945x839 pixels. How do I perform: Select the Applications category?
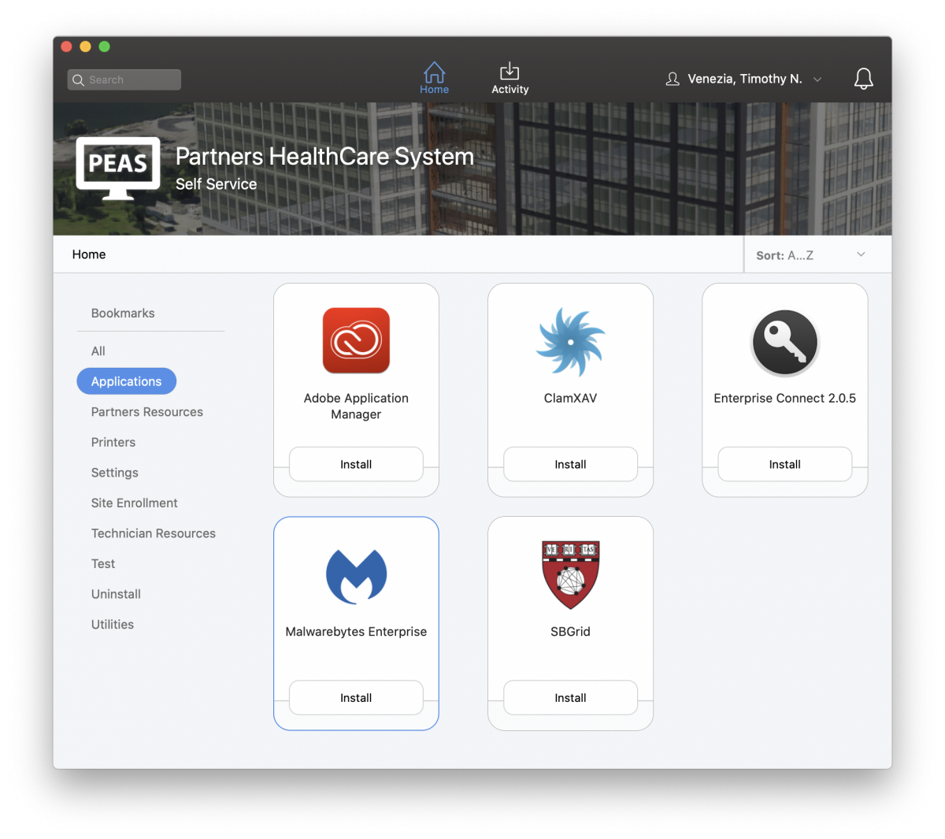(x=126, y=381)
